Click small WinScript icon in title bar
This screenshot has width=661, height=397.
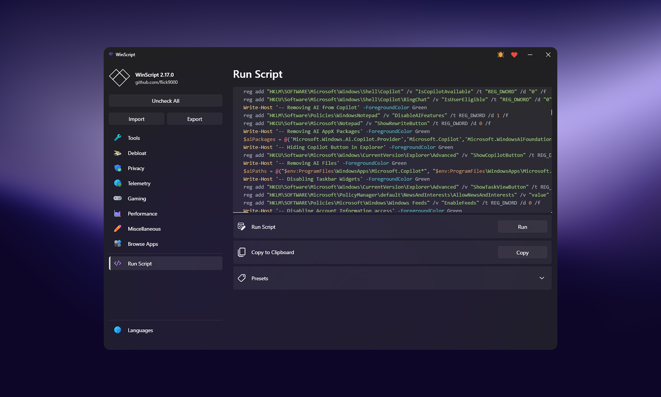(111, 54)
